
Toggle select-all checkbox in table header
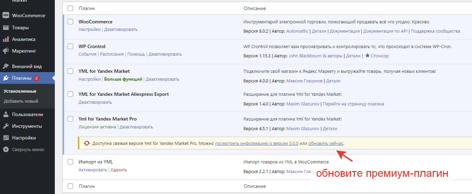click(70, 8)
